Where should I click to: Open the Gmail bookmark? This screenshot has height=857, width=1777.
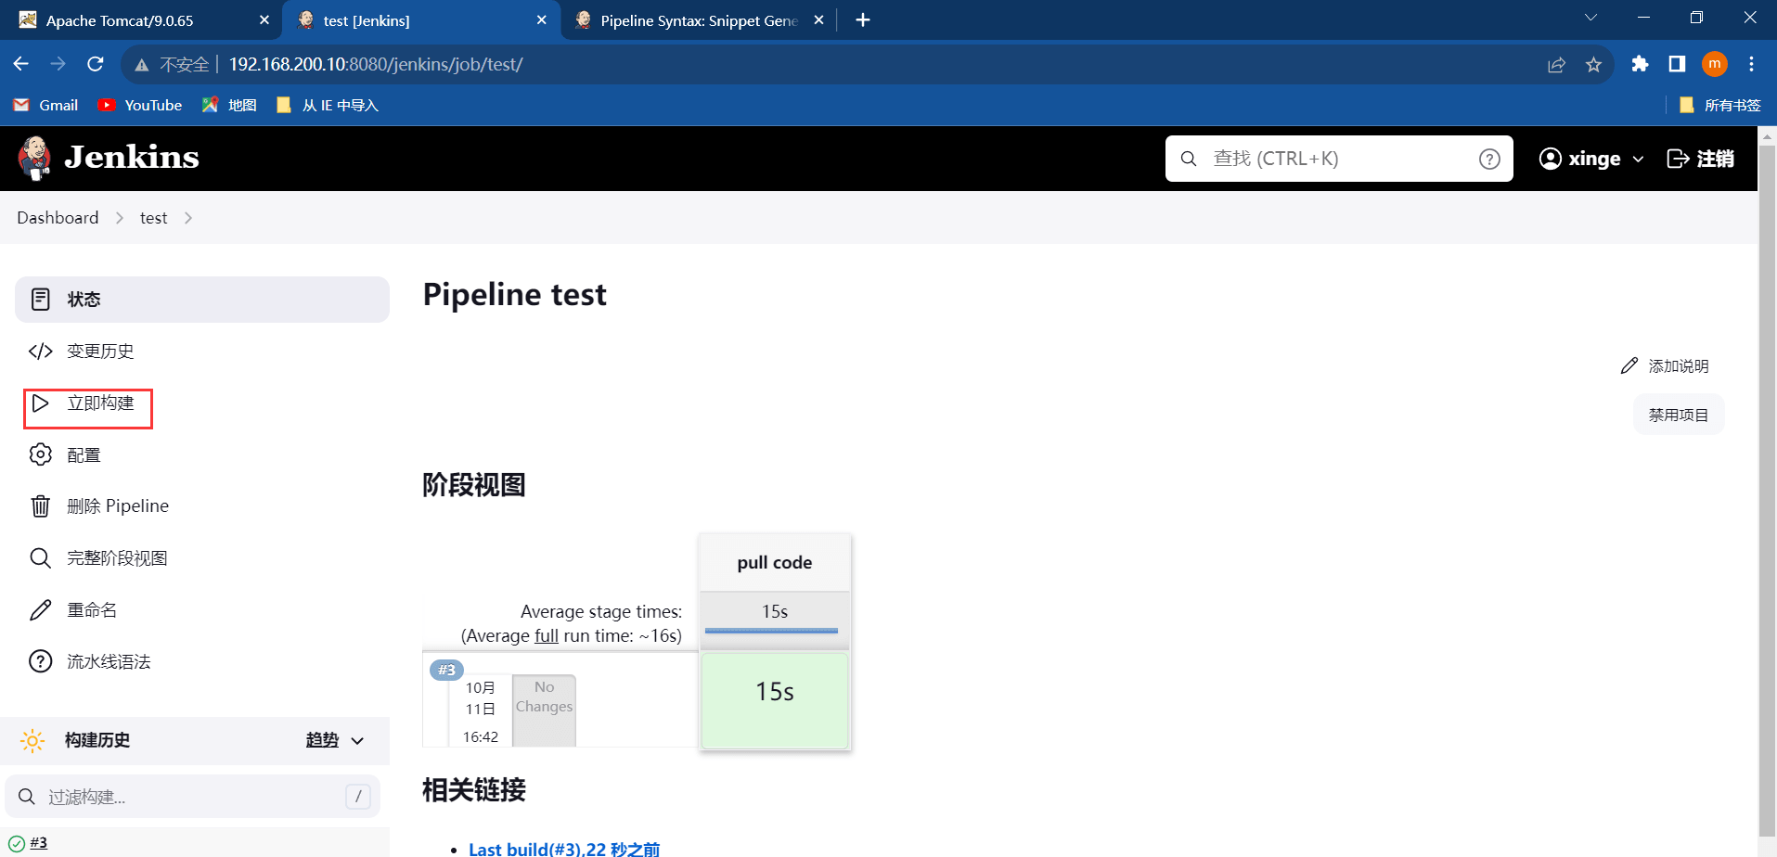click(45, 106)
